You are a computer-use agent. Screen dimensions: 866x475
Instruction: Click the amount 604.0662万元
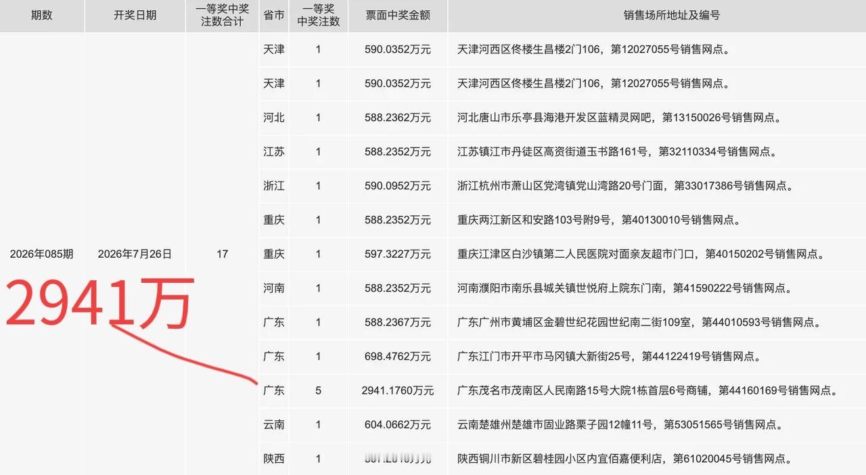(x=397, y=425)
